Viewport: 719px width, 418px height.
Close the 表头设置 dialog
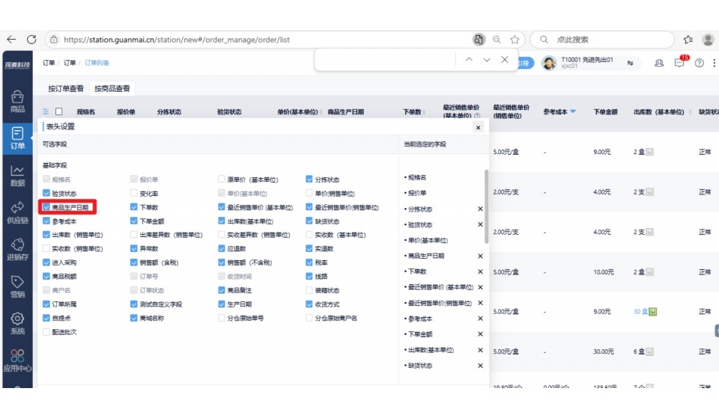point(478,128)
